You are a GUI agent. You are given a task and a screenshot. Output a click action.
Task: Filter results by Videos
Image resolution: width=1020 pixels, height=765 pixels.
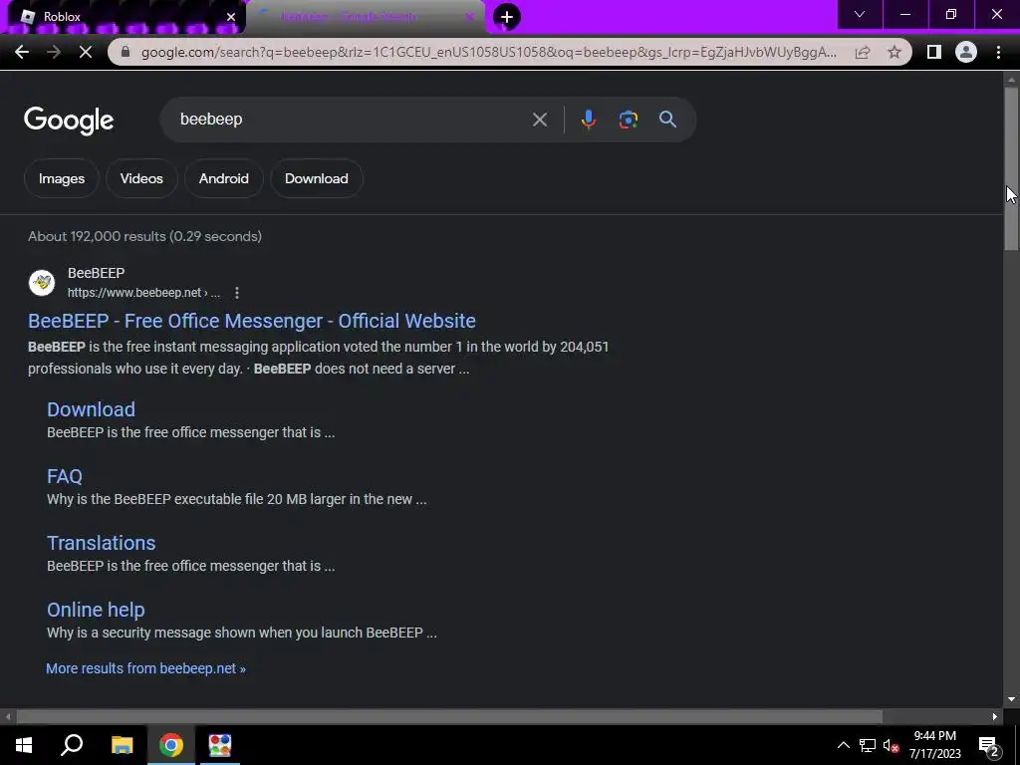tap(141, 179)
